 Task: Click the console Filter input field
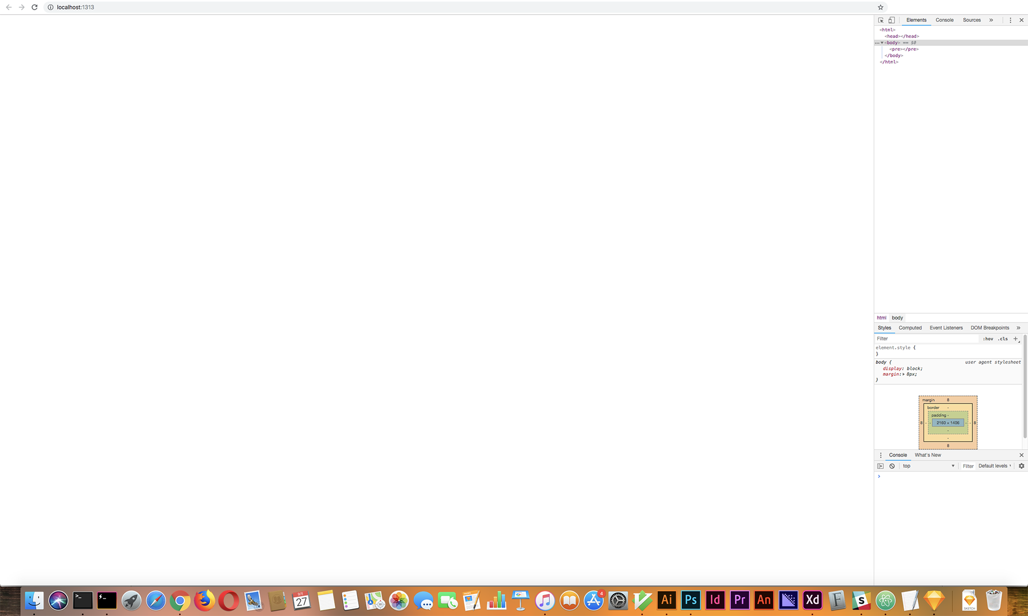[968, 466]
